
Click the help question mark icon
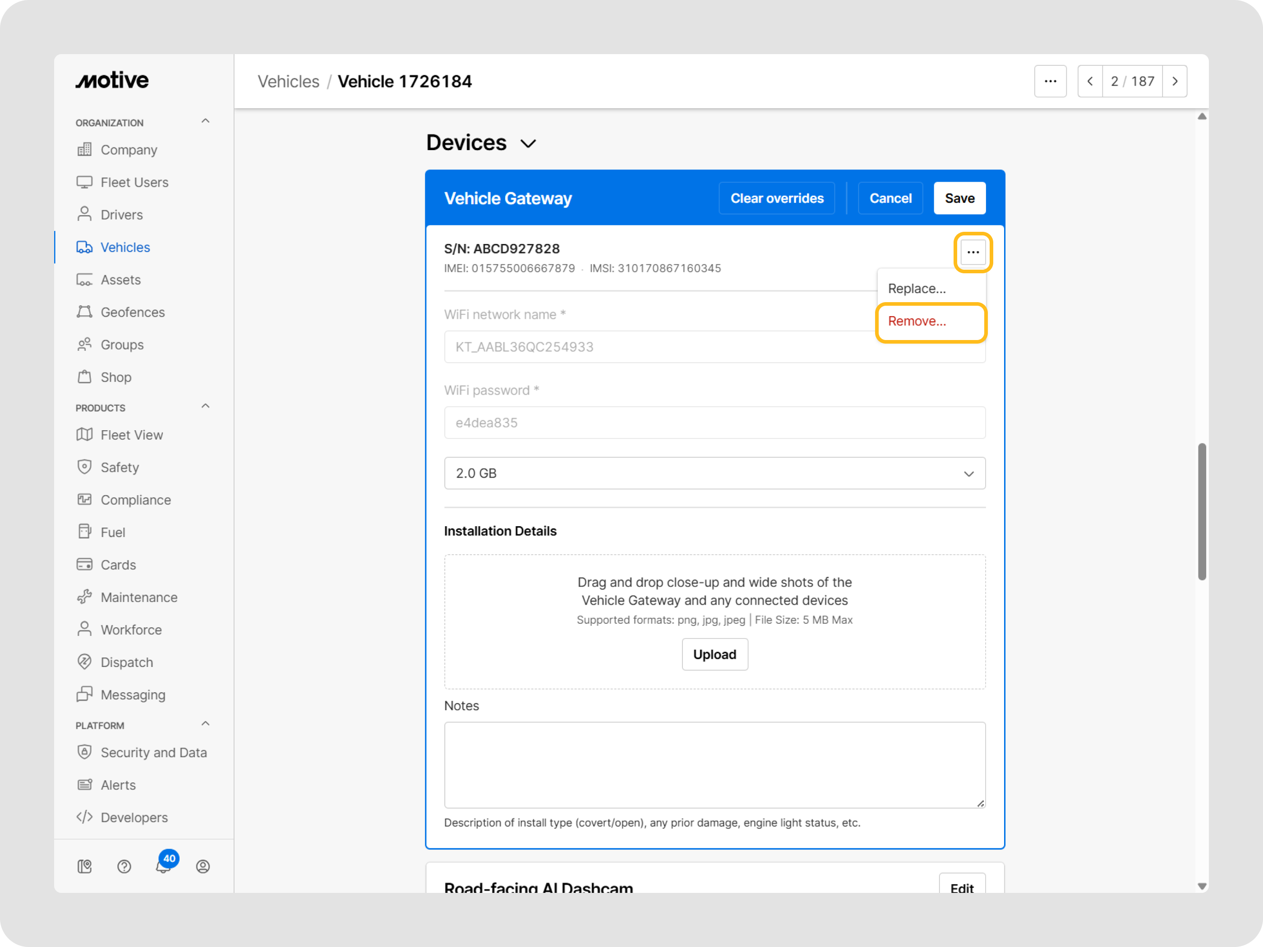tap(124, 867)
